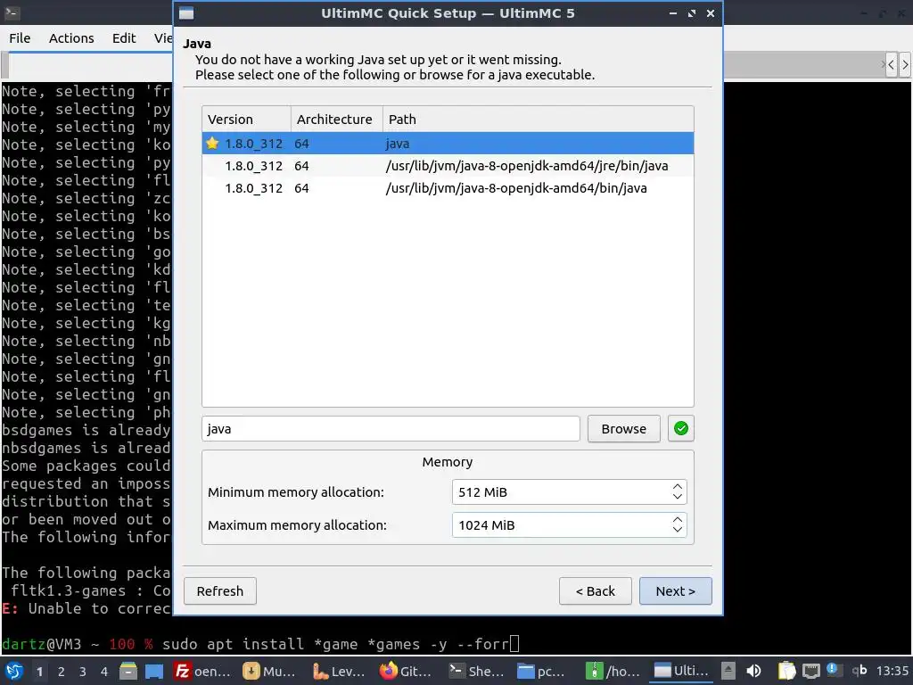Click the Refresh button

(220, 591)
